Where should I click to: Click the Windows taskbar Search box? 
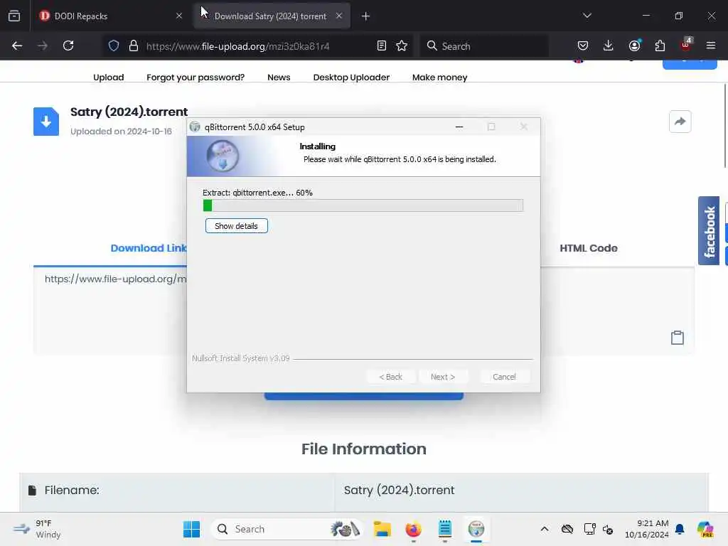click(286, 529)
